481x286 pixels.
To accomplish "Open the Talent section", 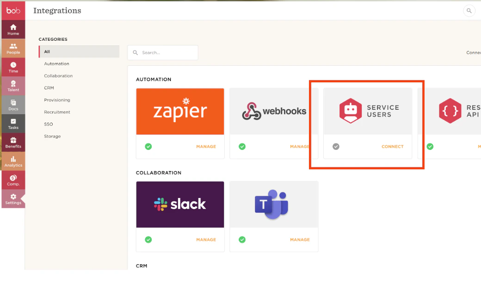I will coord(13,86).
